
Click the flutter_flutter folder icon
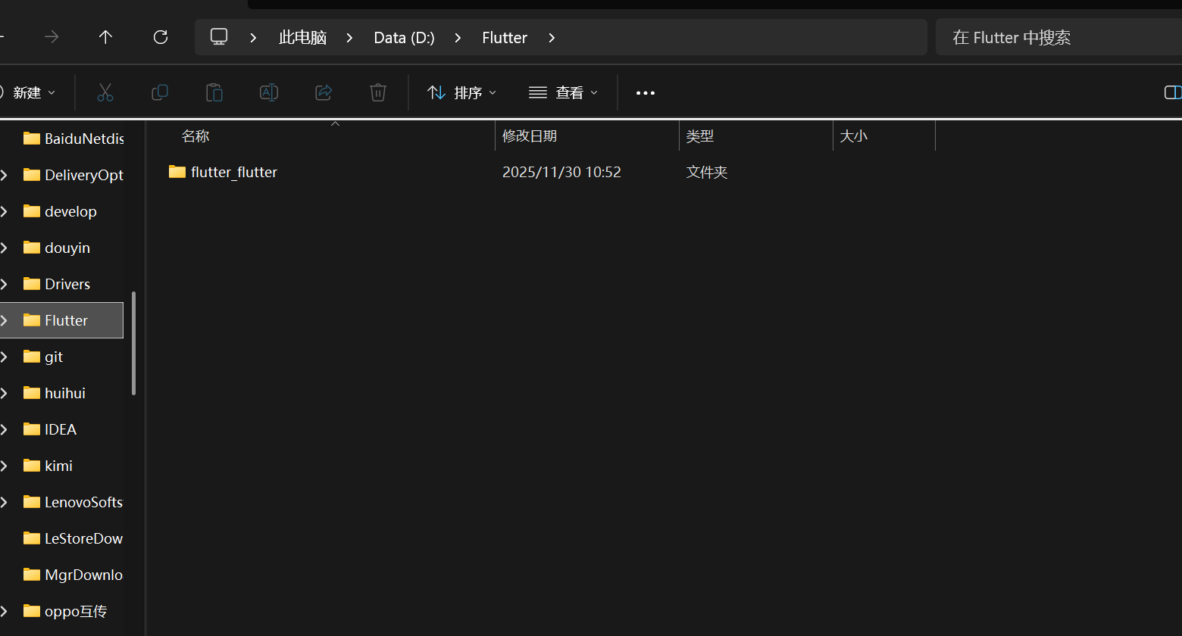pos(177,172)
